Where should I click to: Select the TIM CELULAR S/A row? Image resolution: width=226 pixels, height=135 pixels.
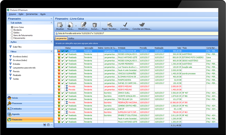pos(136,99)
